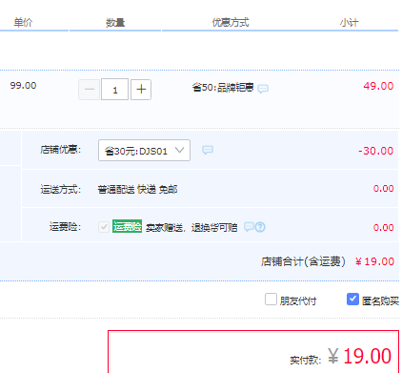
Task: Click the 店铺优惠: label
Action: point(61,150)
